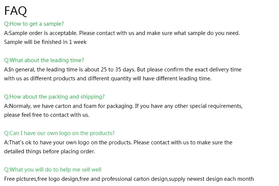Click the "Sample order is acceptable" answer line
The height and width of the screenshot is (186, 279).
click(122, 33)
